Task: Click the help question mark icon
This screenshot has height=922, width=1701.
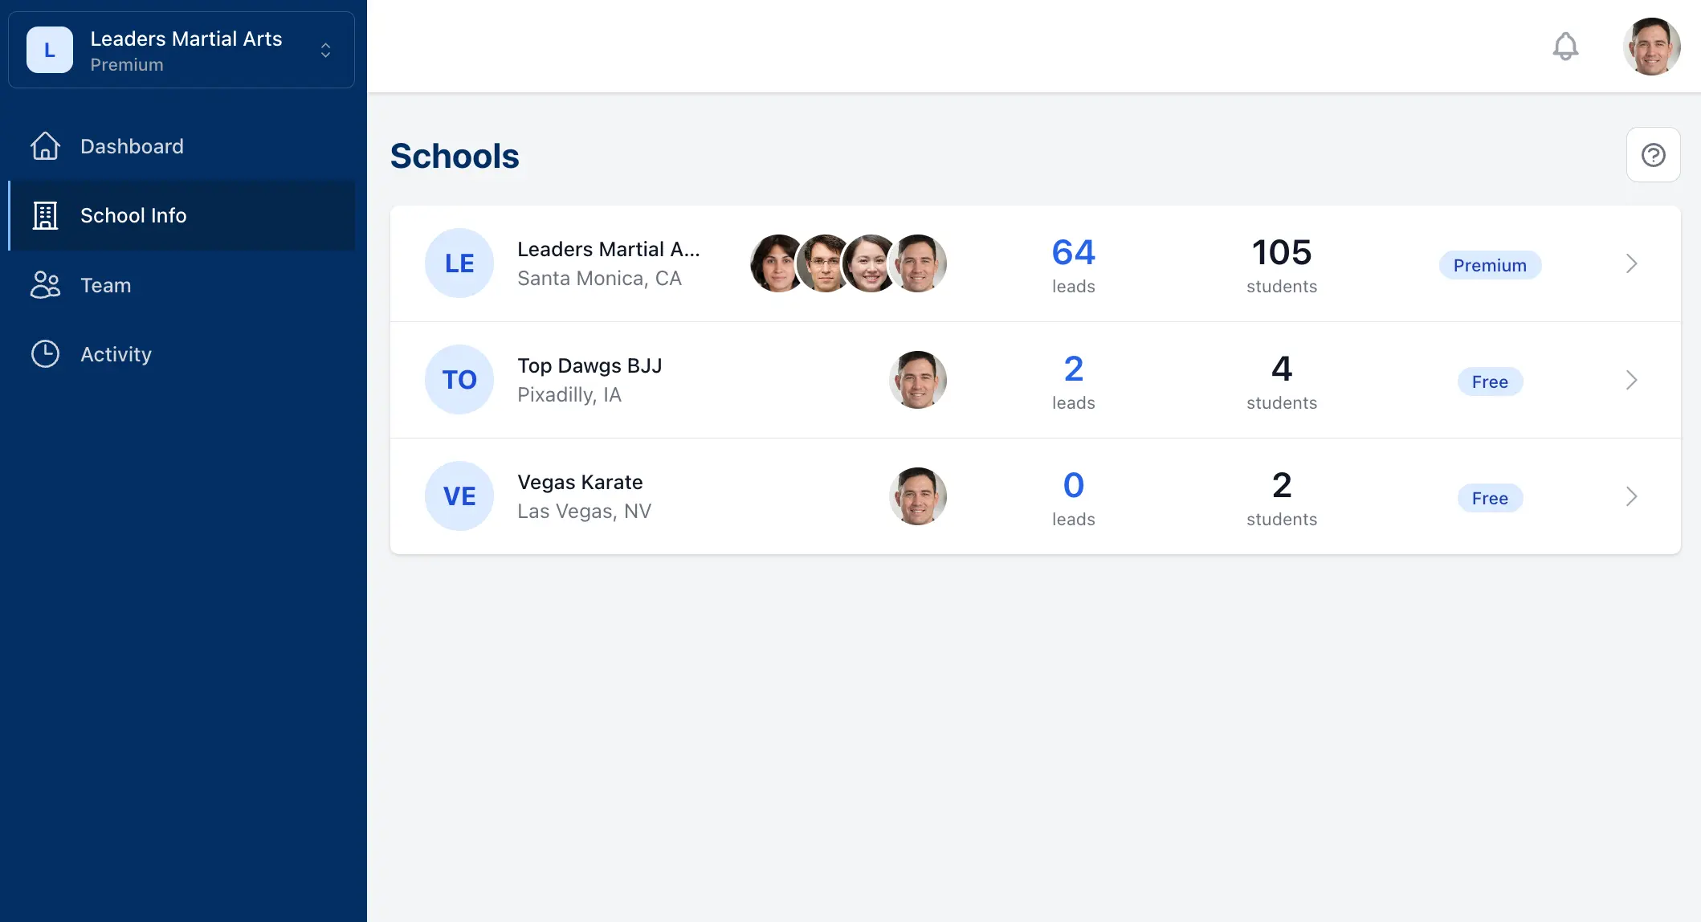Action: 1653,154
